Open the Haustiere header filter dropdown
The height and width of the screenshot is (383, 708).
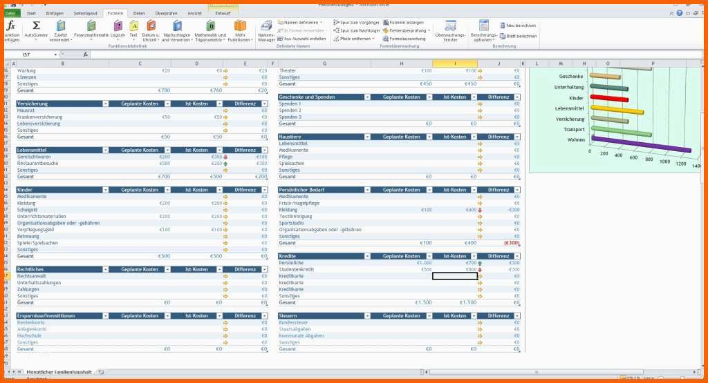click(x=367, y=137)
